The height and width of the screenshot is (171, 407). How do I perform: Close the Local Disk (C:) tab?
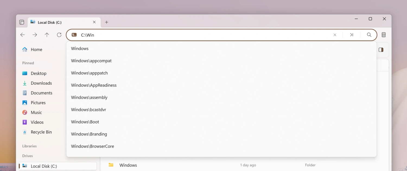click(94, 22)
